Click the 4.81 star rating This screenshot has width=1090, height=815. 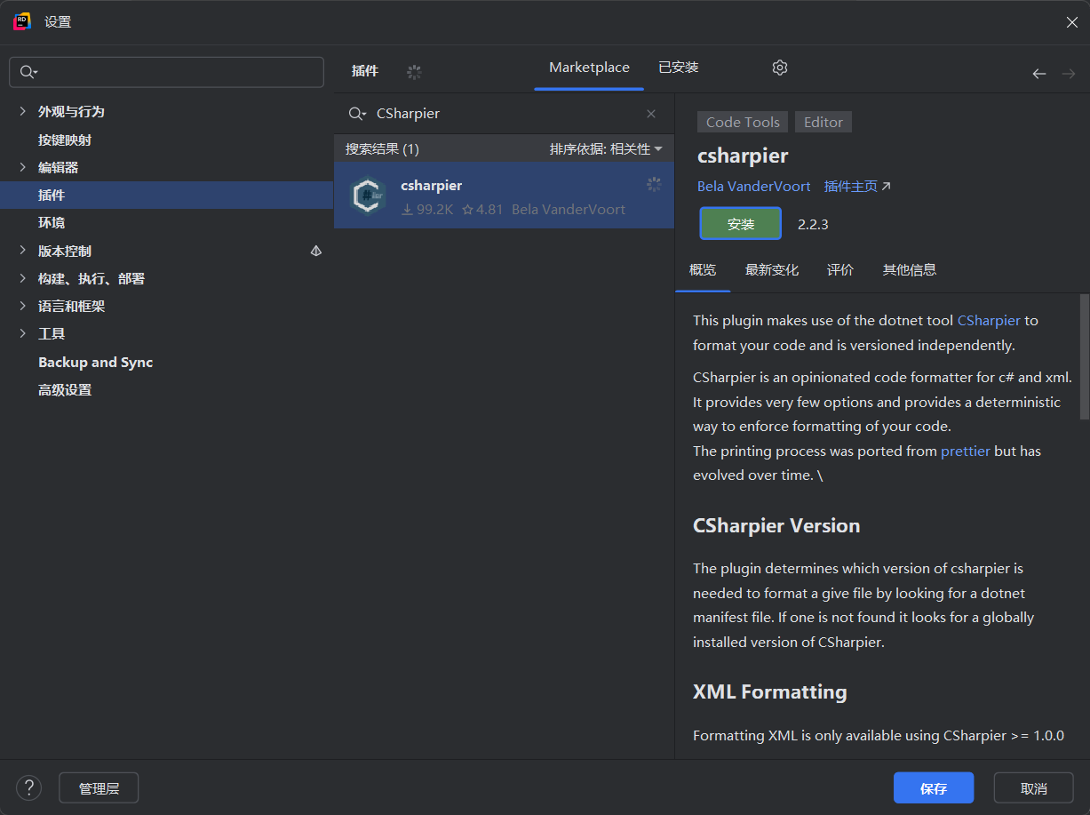point(482,210)
